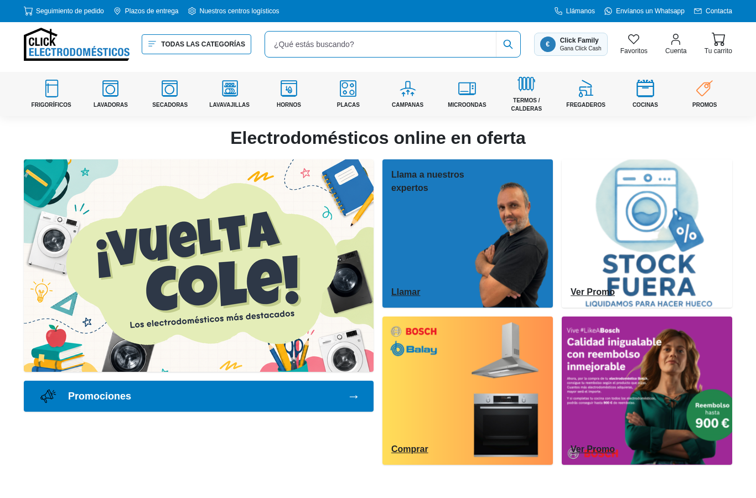The width and height of the screenshot is (756, 498).
Task: Click the gear icon for Nuestros centros logísticos
Action: pyautogui.click(x=192, y=11)
